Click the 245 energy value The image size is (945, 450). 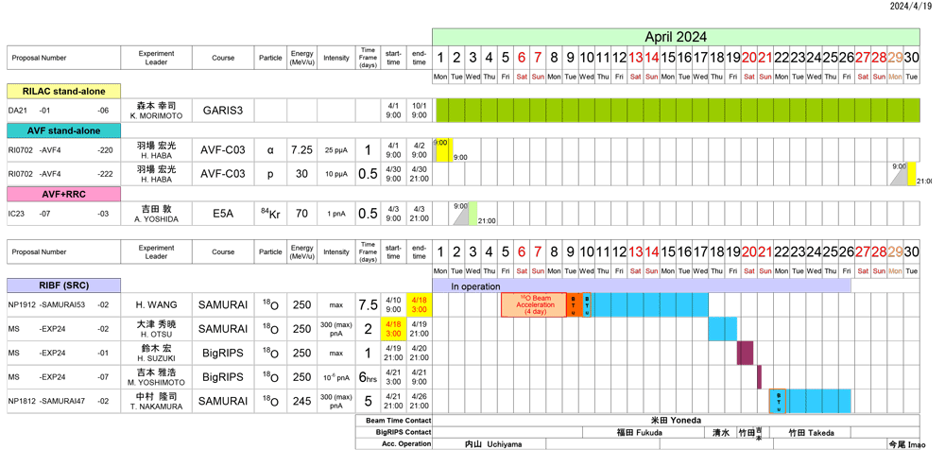coord(301,401)
